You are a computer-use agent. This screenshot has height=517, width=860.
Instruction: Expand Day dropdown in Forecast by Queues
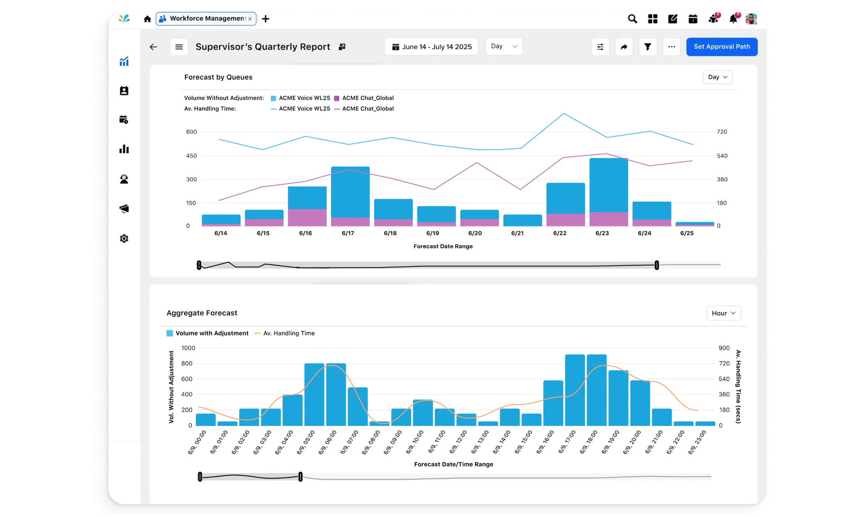pyautogui.click(x=717, y=77)
